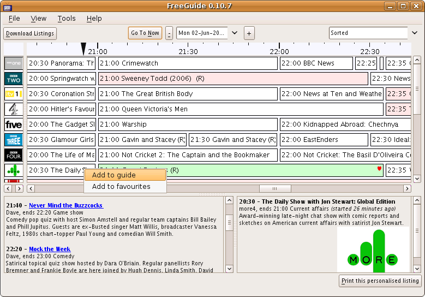
Task: Select 20:30 Panorama programme
Action: 61,63
